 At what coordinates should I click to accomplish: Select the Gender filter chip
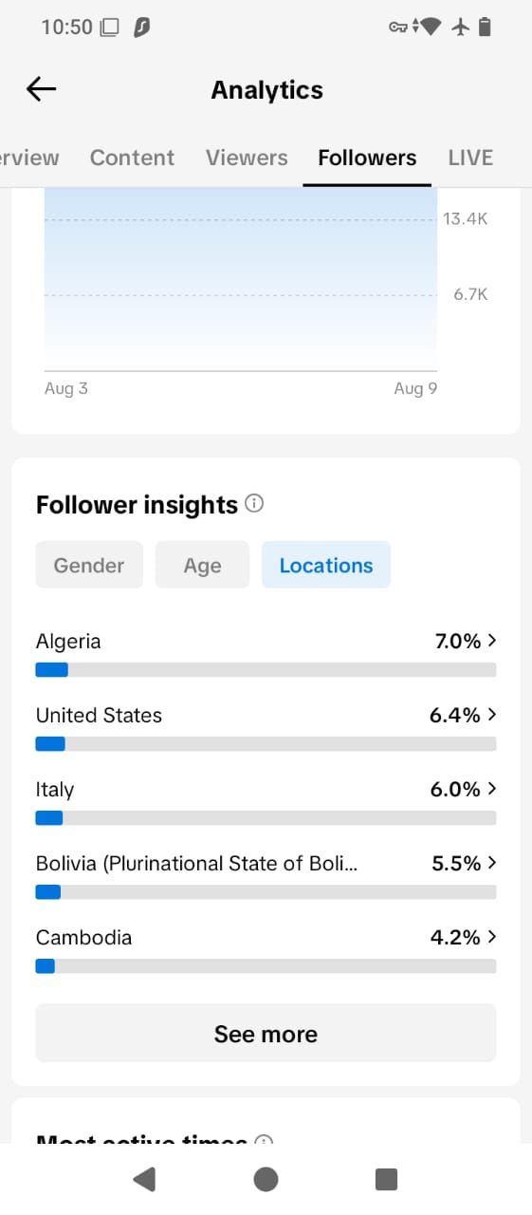coord(89,565)
